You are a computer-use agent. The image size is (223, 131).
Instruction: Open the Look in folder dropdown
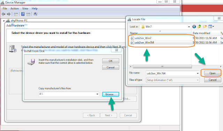click(189, 27)
